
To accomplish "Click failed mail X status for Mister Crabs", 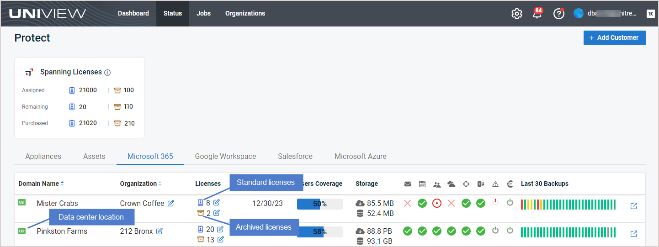I will [408, 203].
